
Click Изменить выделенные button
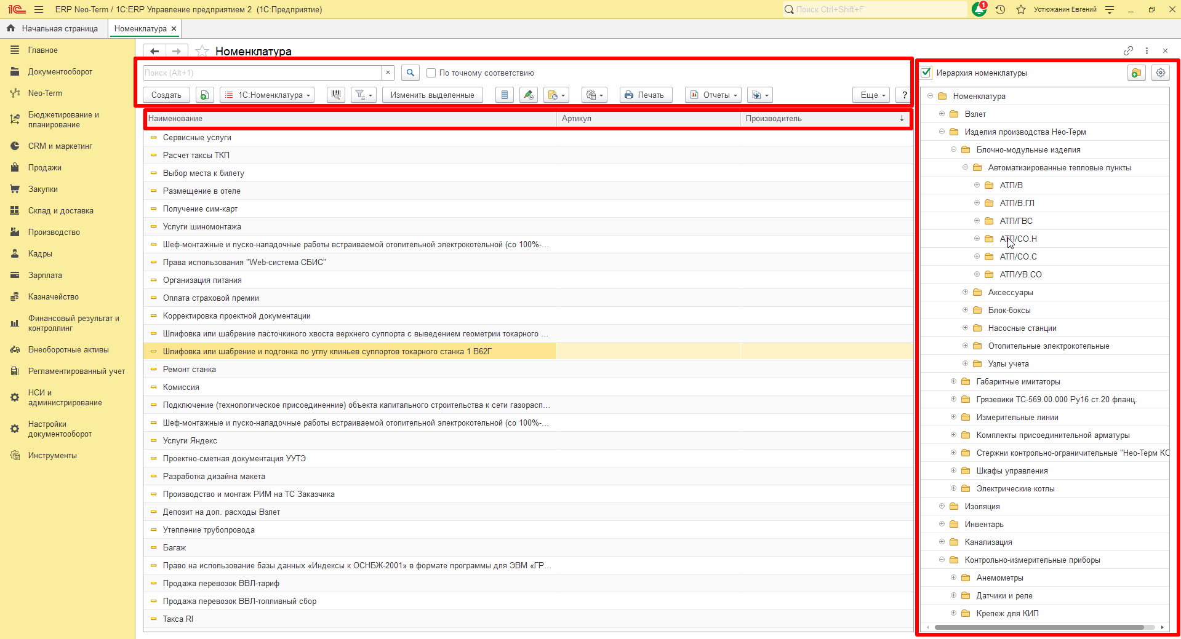[432, 95]
